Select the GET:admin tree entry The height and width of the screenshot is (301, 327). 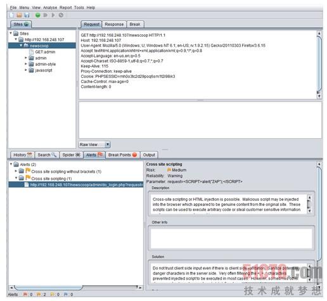click(x=45, y=52)
